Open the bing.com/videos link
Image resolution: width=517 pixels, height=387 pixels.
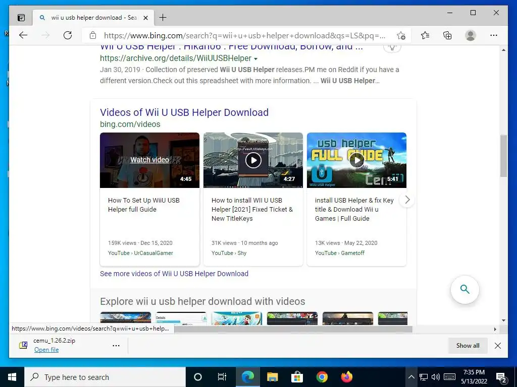coord(130,124)
